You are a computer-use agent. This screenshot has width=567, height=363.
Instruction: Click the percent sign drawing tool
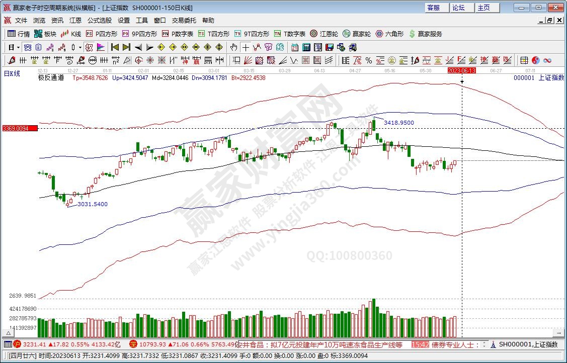pos(369,60)
